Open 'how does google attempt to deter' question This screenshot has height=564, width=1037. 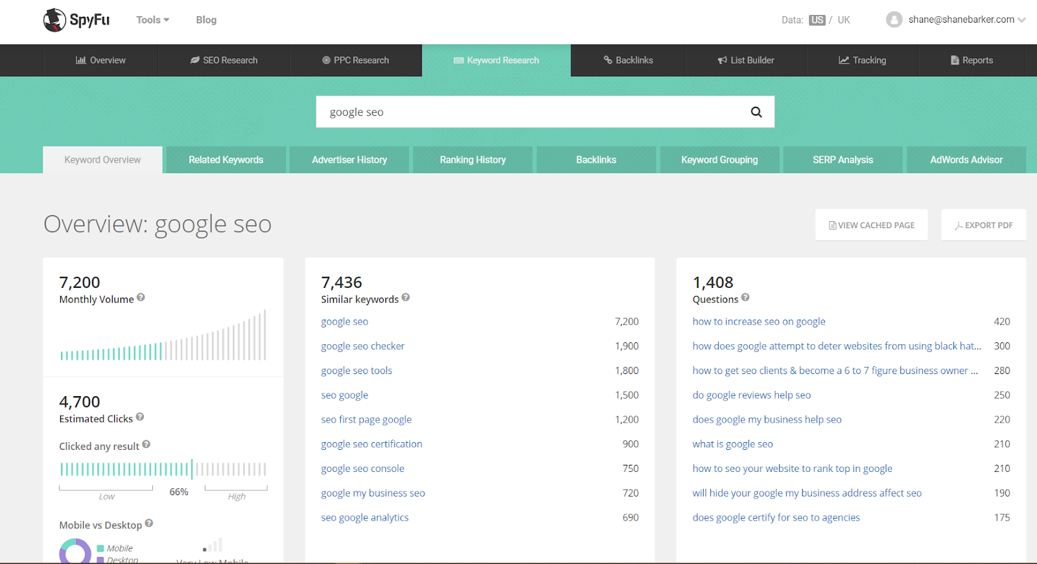837,346
